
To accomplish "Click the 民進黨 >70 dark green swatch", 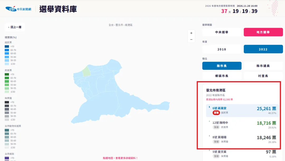I will (7, 74).
